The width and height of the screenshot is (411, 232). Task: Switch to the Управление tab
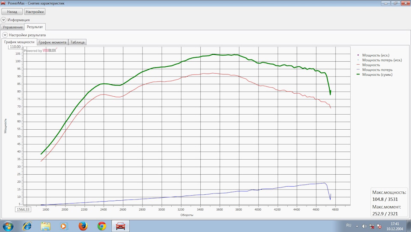[x=12, y=27]
